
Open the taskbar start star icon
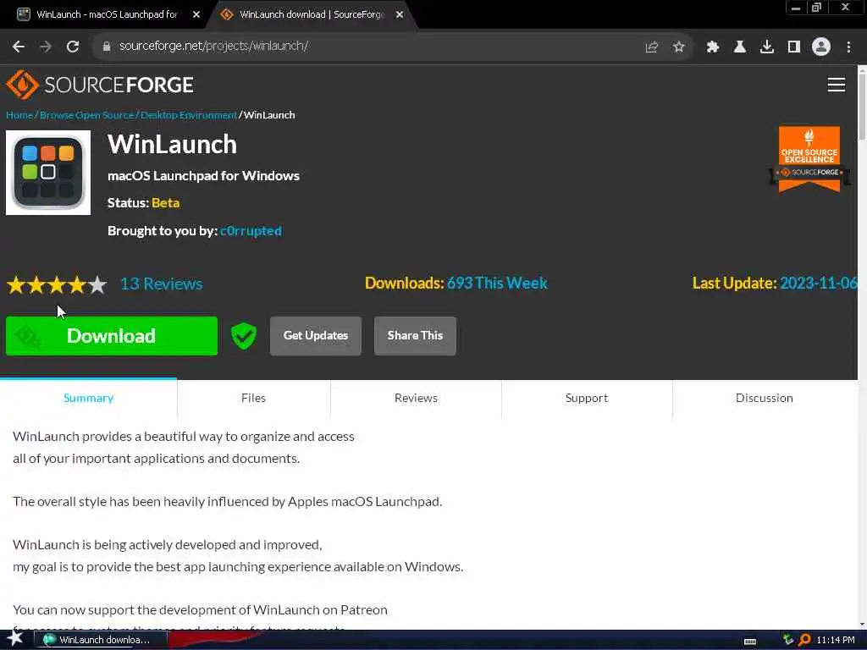click(14, 639)
